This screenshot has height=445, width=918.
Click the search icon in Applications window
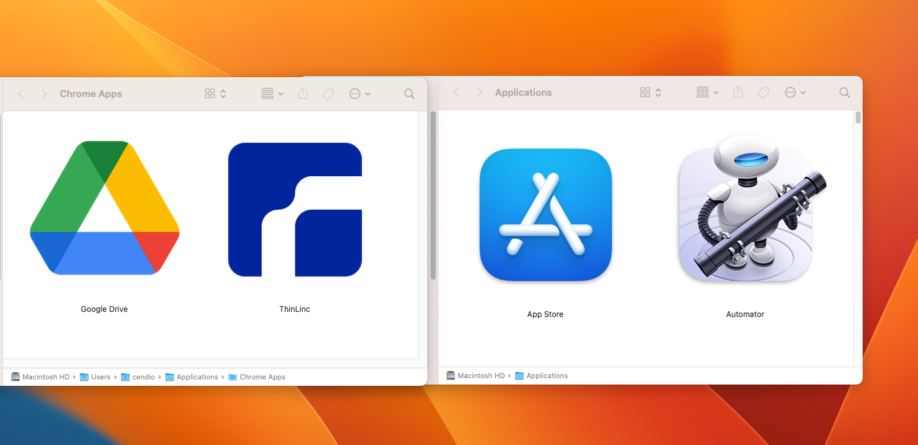point(845,93)
